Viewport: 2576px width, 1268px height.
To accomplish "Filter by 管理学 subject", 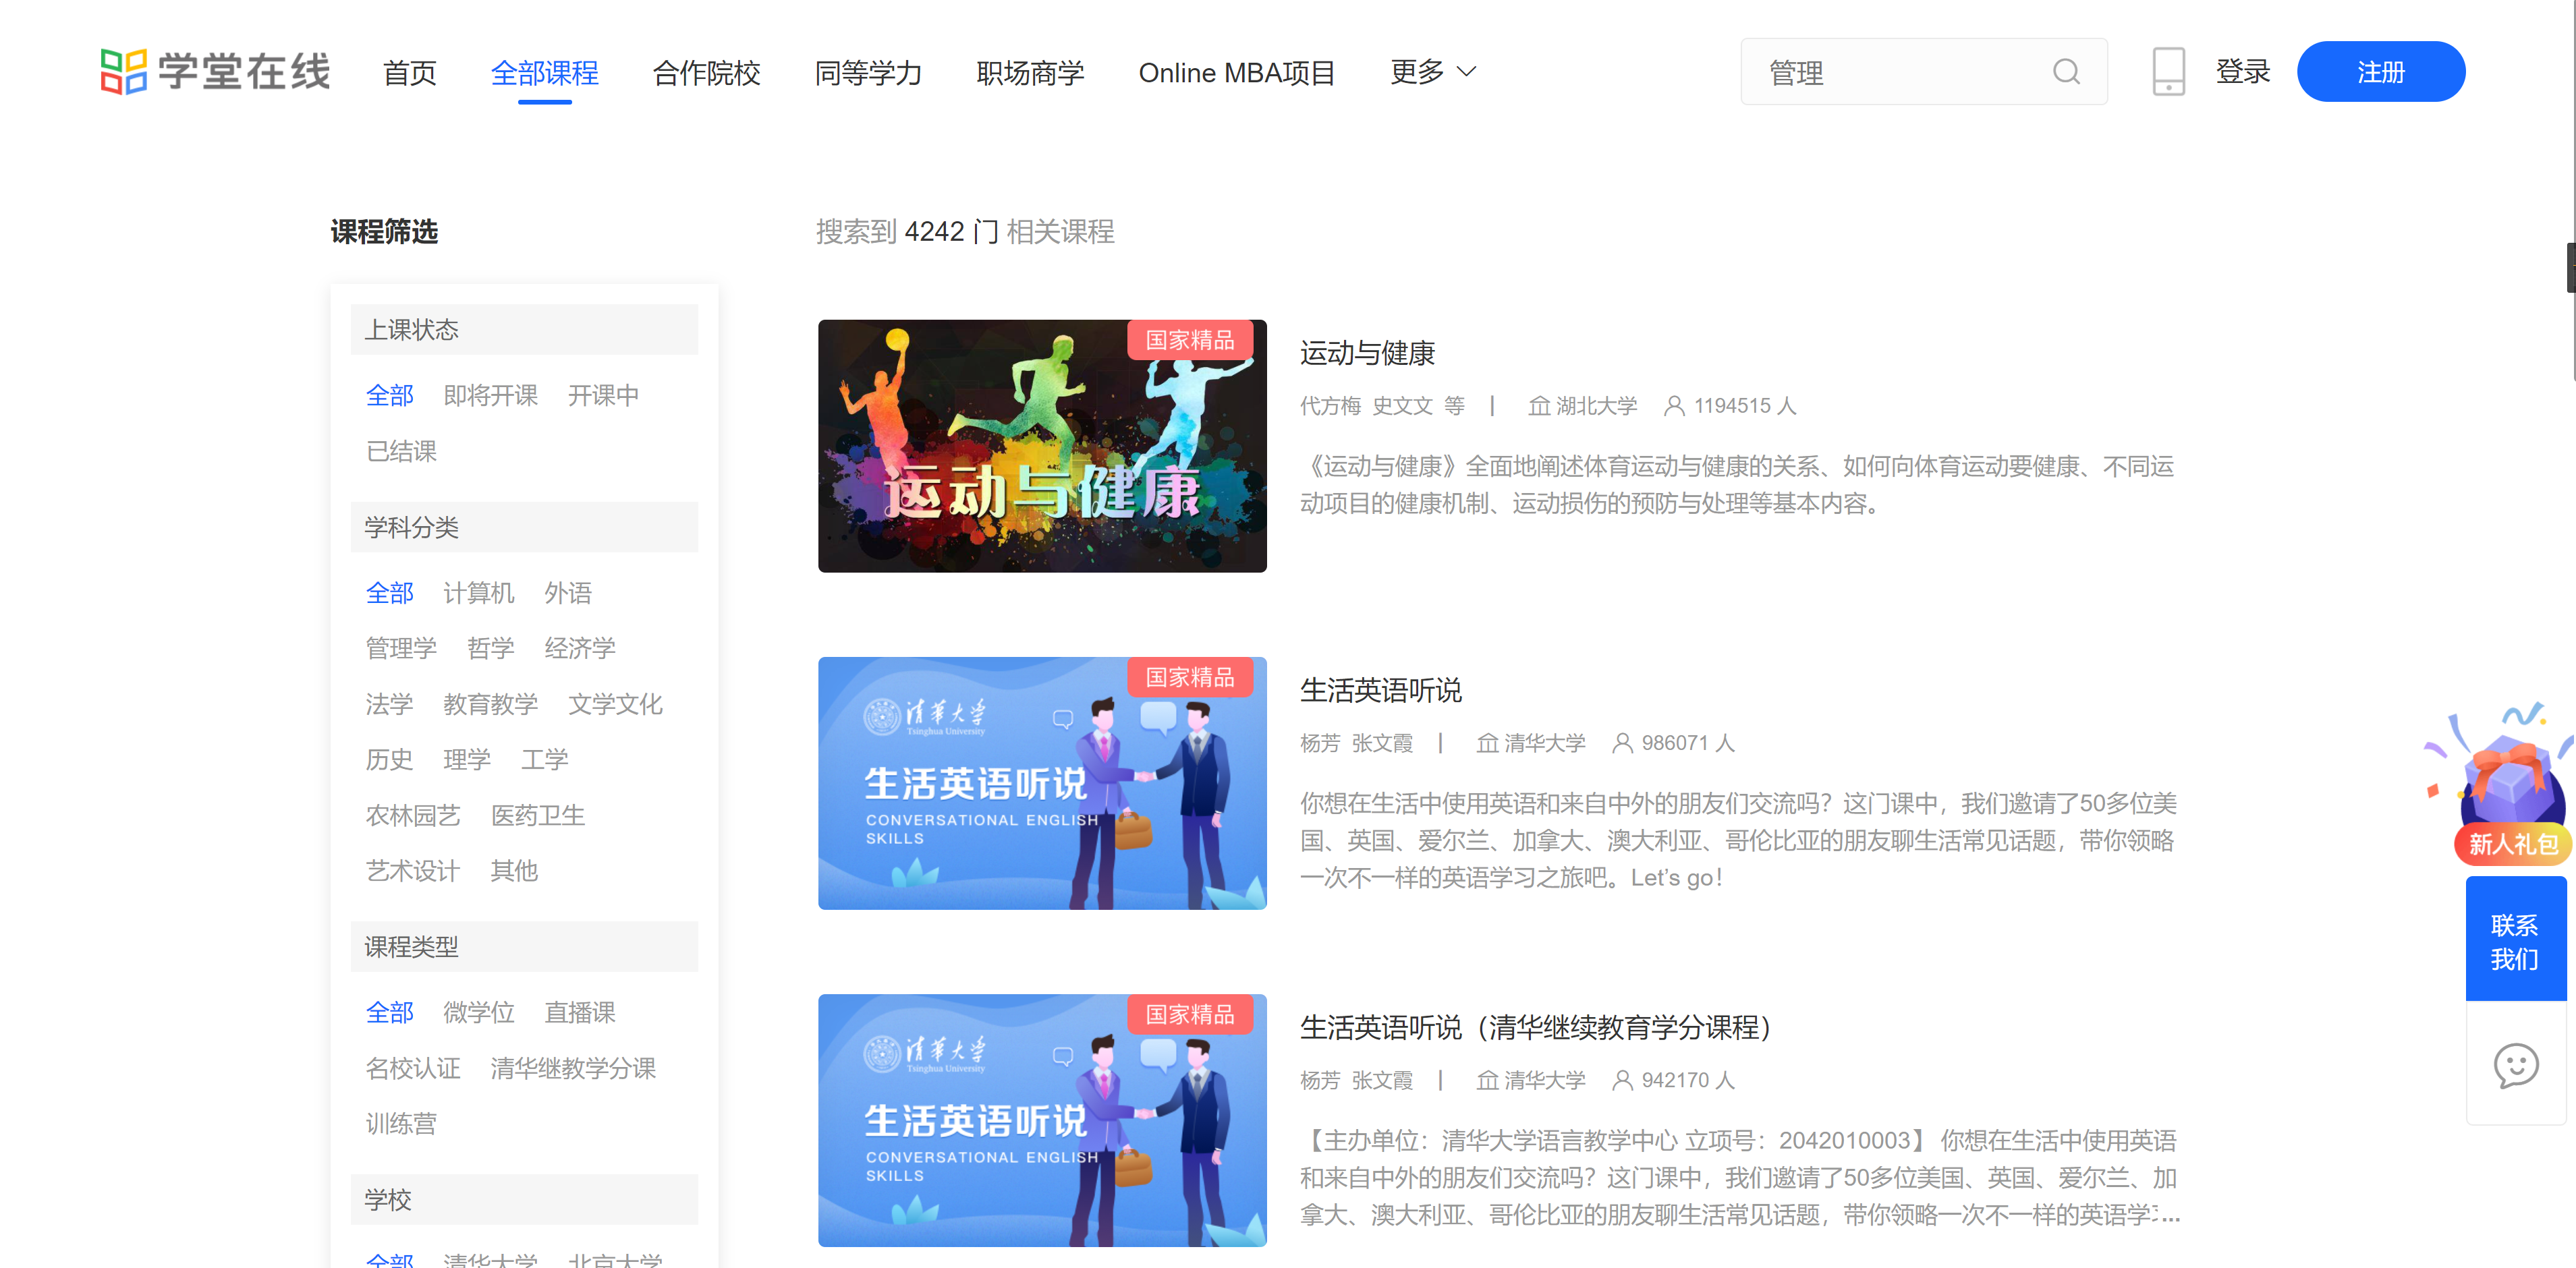I will click(x=401, y=648).
